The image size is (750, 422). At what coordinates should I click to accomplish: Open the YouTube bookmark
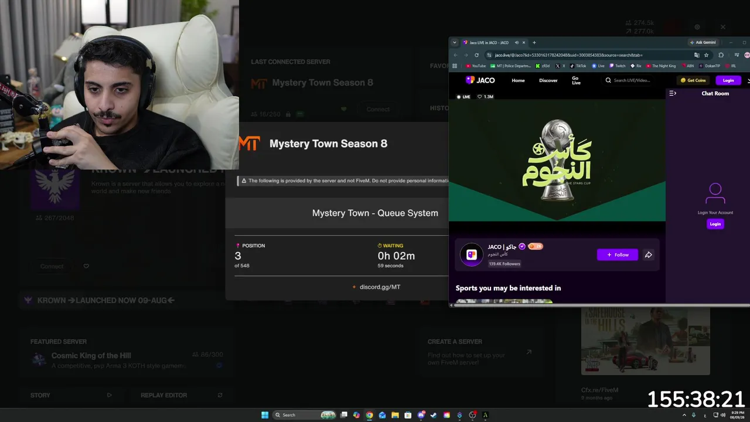(476, 66)
